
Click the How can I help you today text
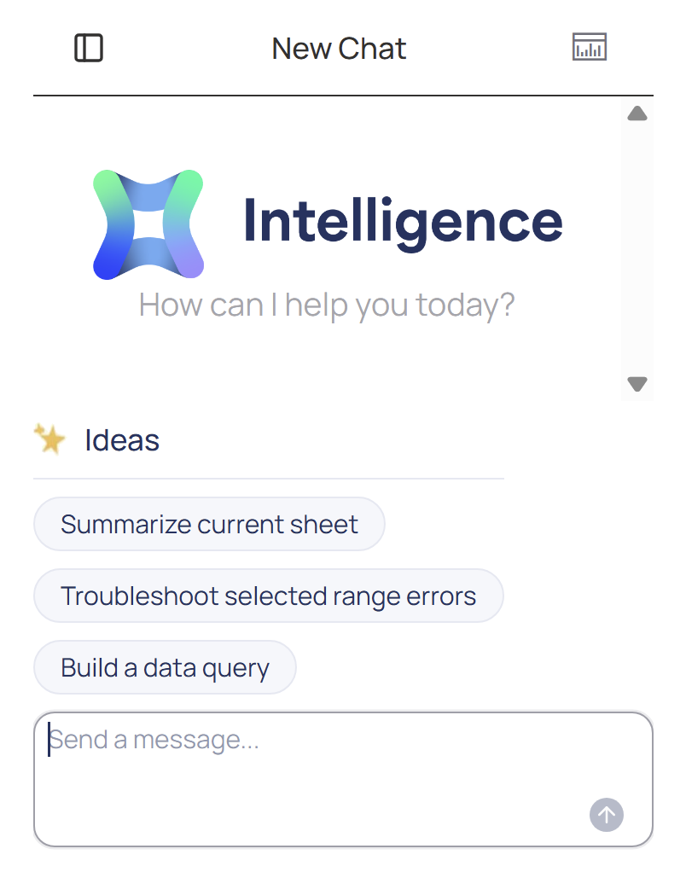coord(327,305)
